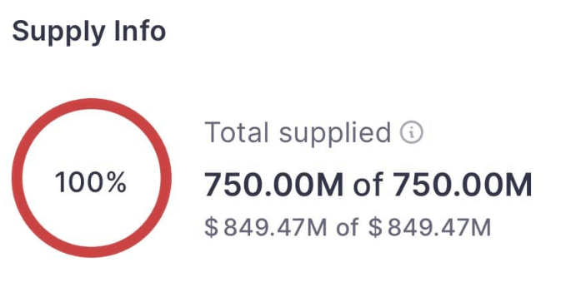Click the word Info in the heading

[140, 31]
